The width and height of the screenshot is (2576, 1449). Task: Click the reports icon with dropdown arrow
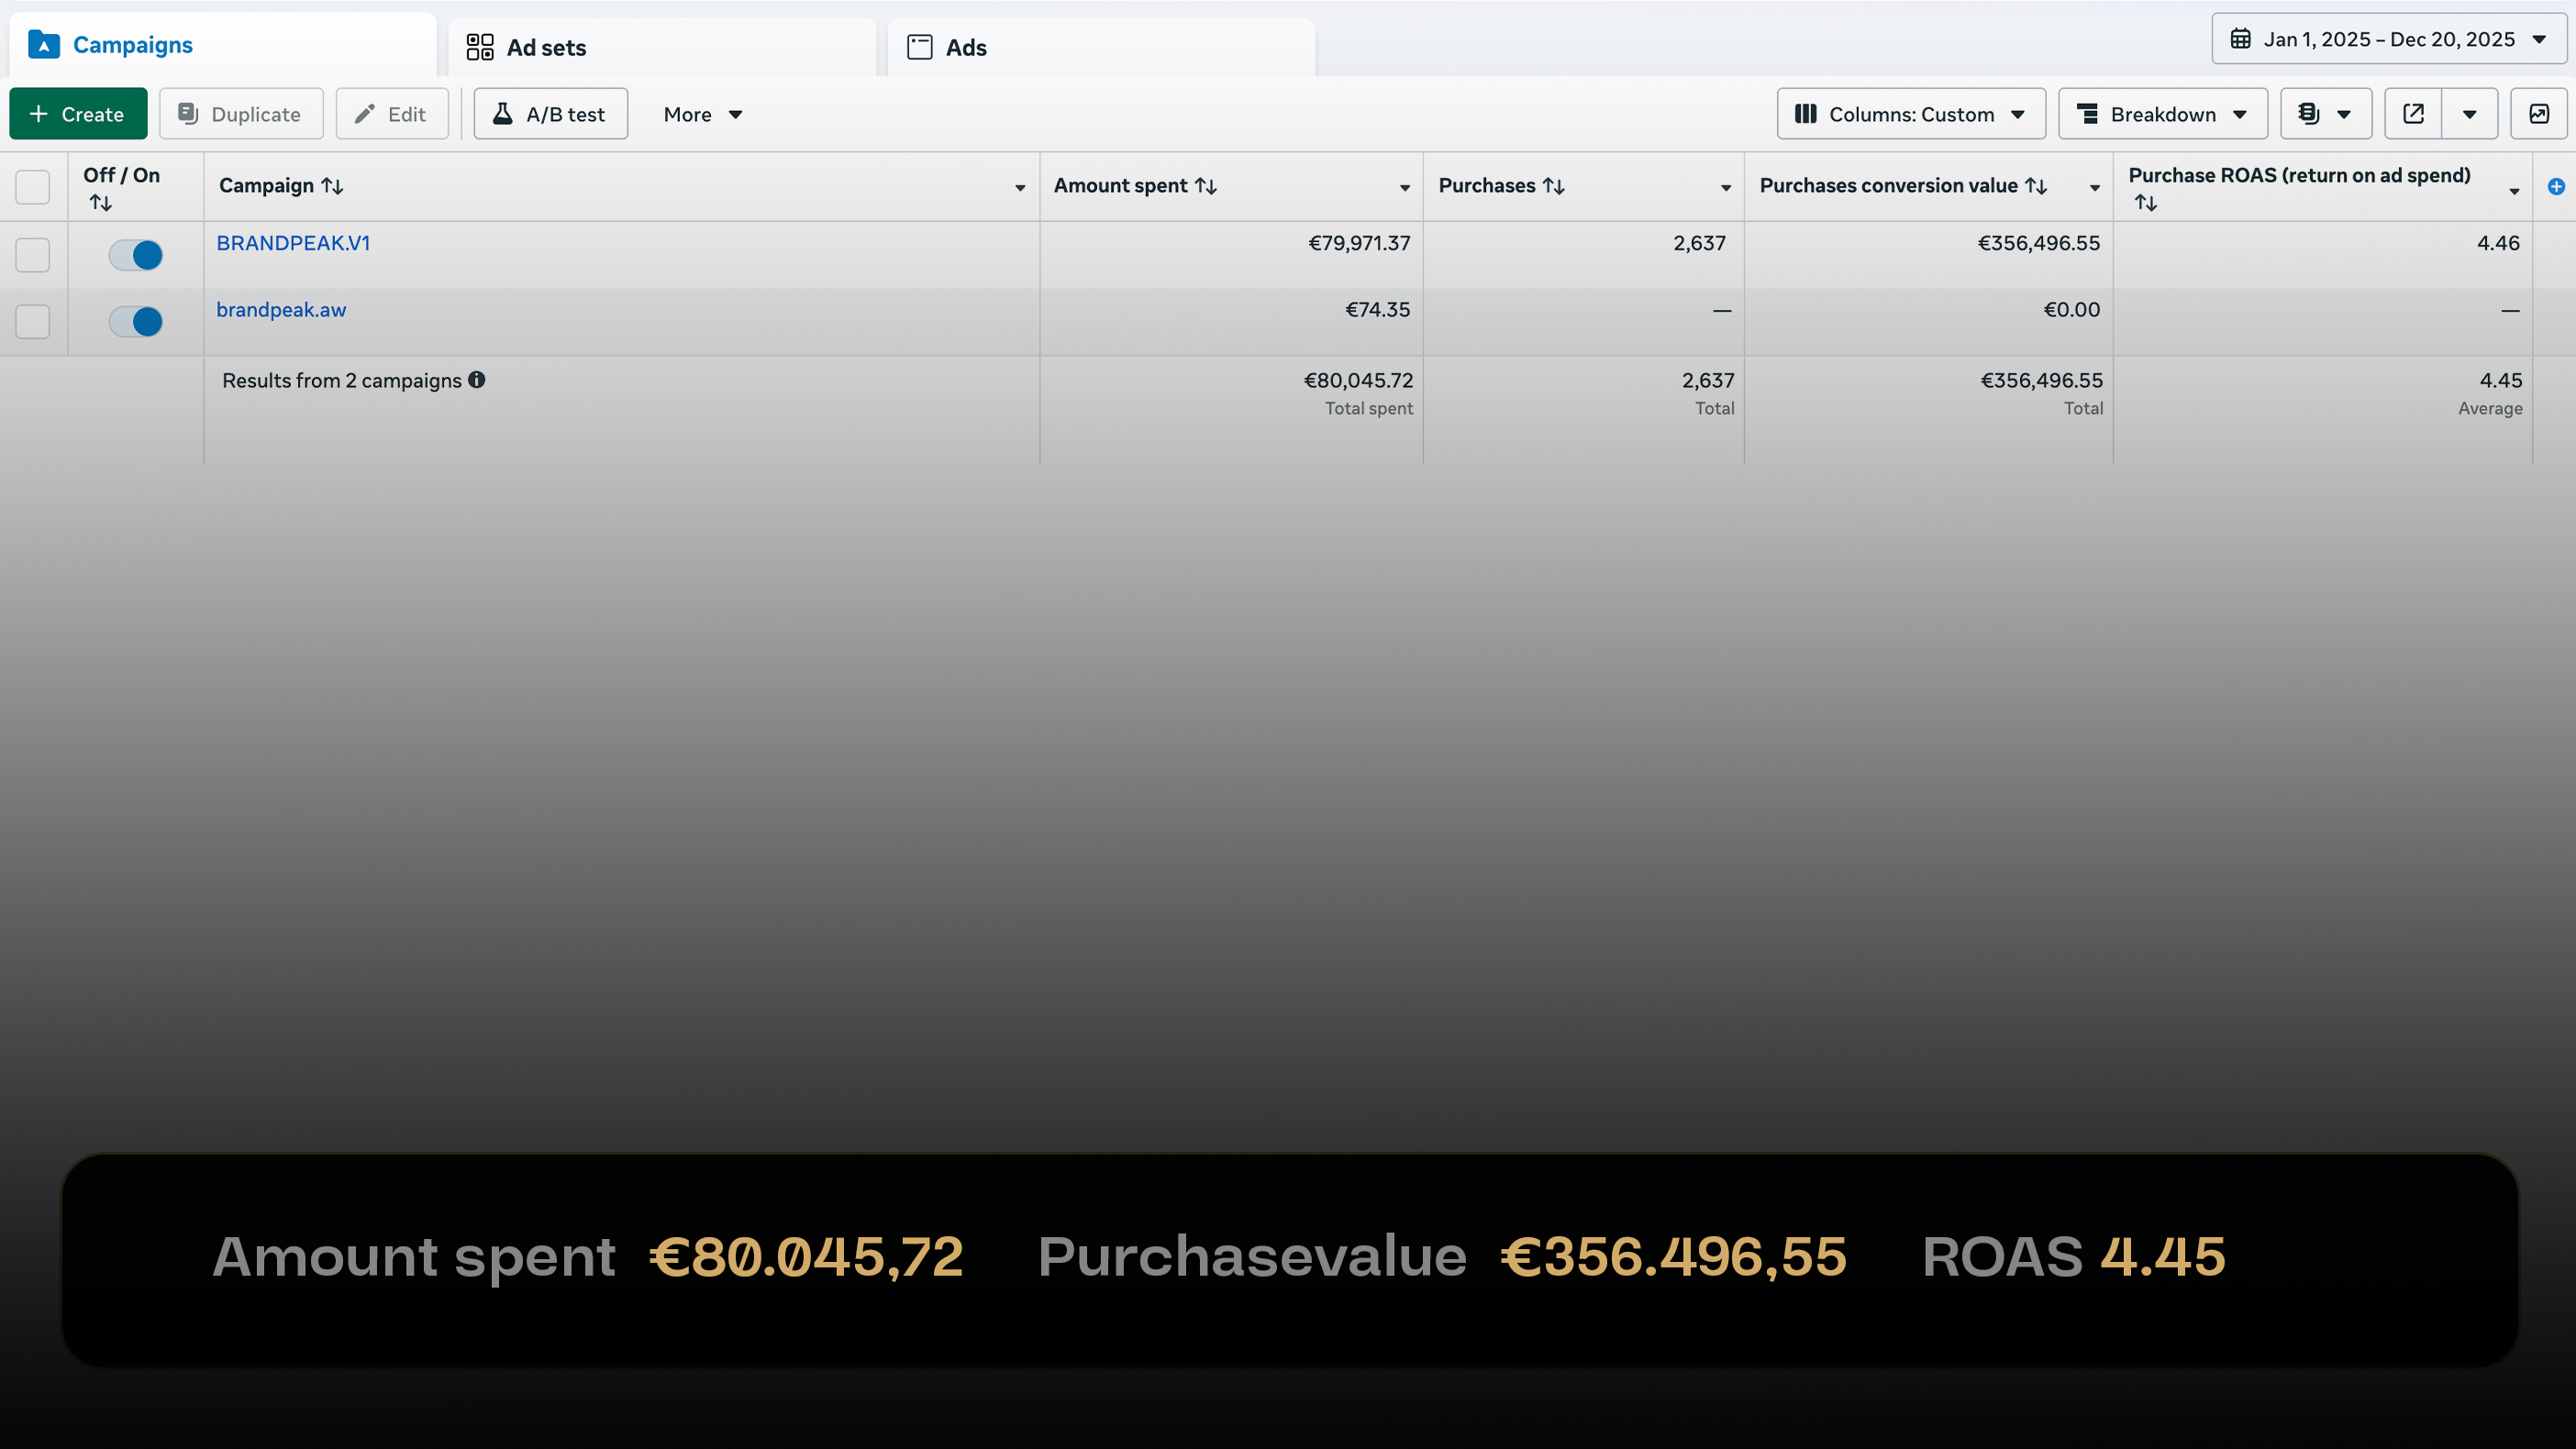click(2324, 114)
